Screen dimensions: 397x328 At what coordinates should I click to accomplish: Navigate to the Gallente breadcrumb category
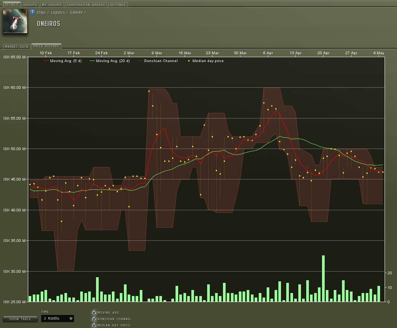(76, 12)
